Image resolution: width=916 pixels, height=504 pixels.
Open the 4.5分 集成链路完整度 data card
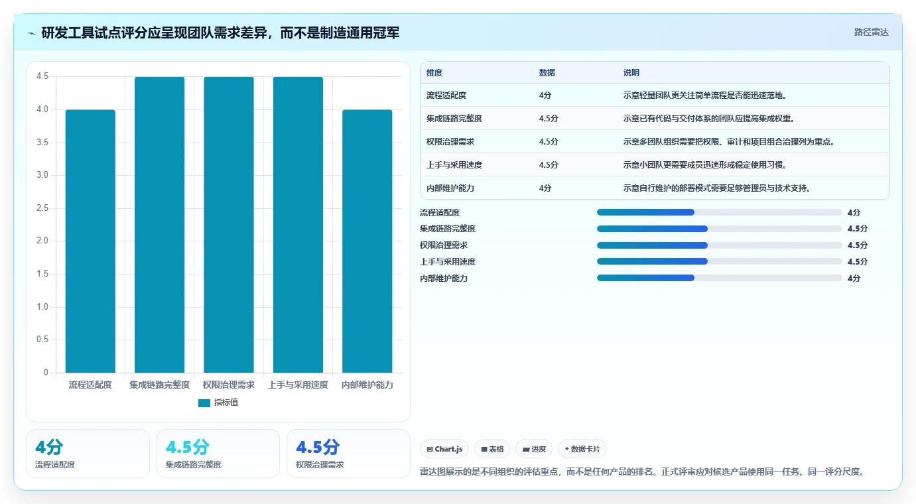click(x=218, y=454)
